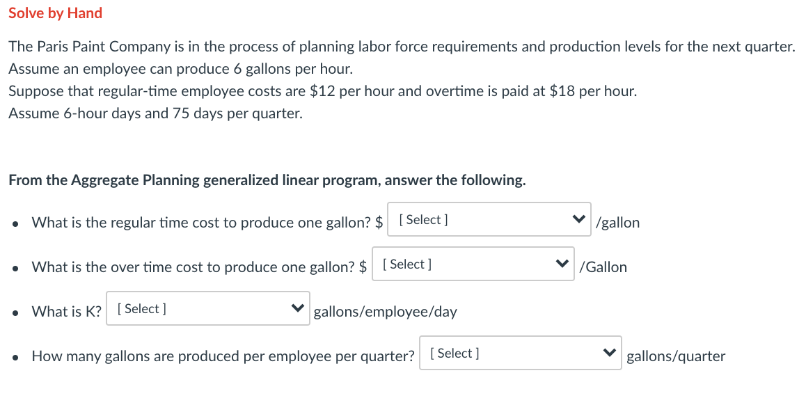Image resolution: width=806 pixels, height=405 pixels.
Task: Click chevron arrow beside "/gallon" label
Action: [578, 220]
